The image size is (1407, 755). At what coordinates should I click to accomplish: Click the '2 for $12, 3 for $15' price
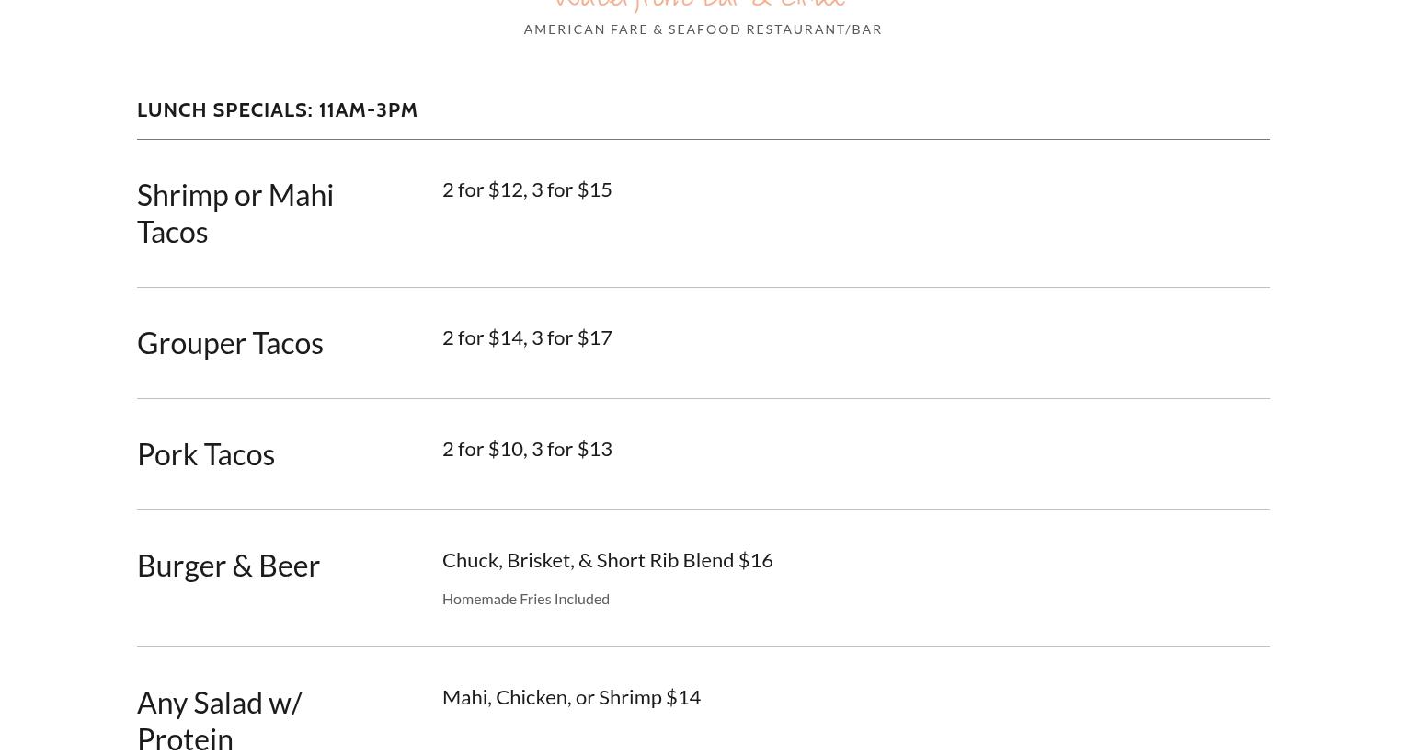[x=527, y=189]
